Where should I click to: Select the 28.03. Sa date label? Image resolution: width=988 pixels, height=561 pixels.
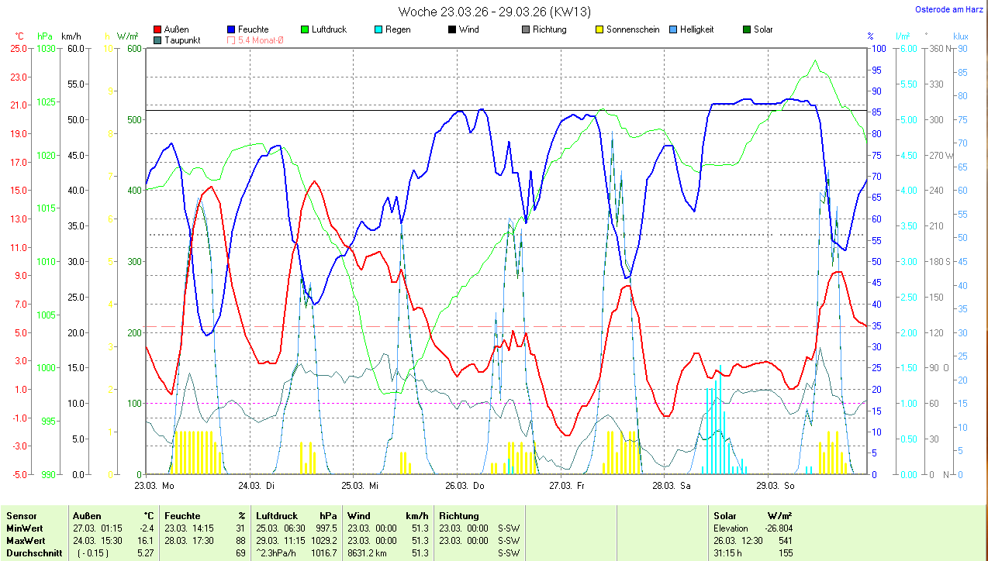672,486
